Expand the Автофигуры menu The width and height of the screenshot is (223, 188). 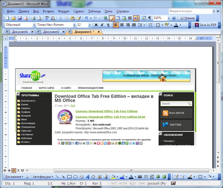point(43,177)
